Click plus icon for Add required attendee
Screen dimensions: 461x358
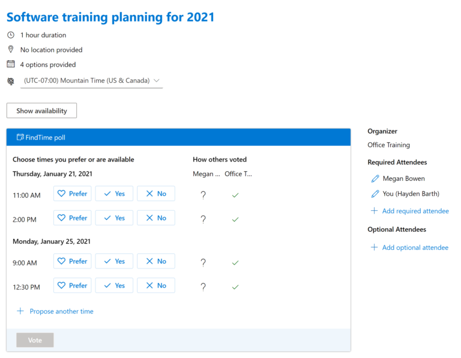tap(374, 211)
